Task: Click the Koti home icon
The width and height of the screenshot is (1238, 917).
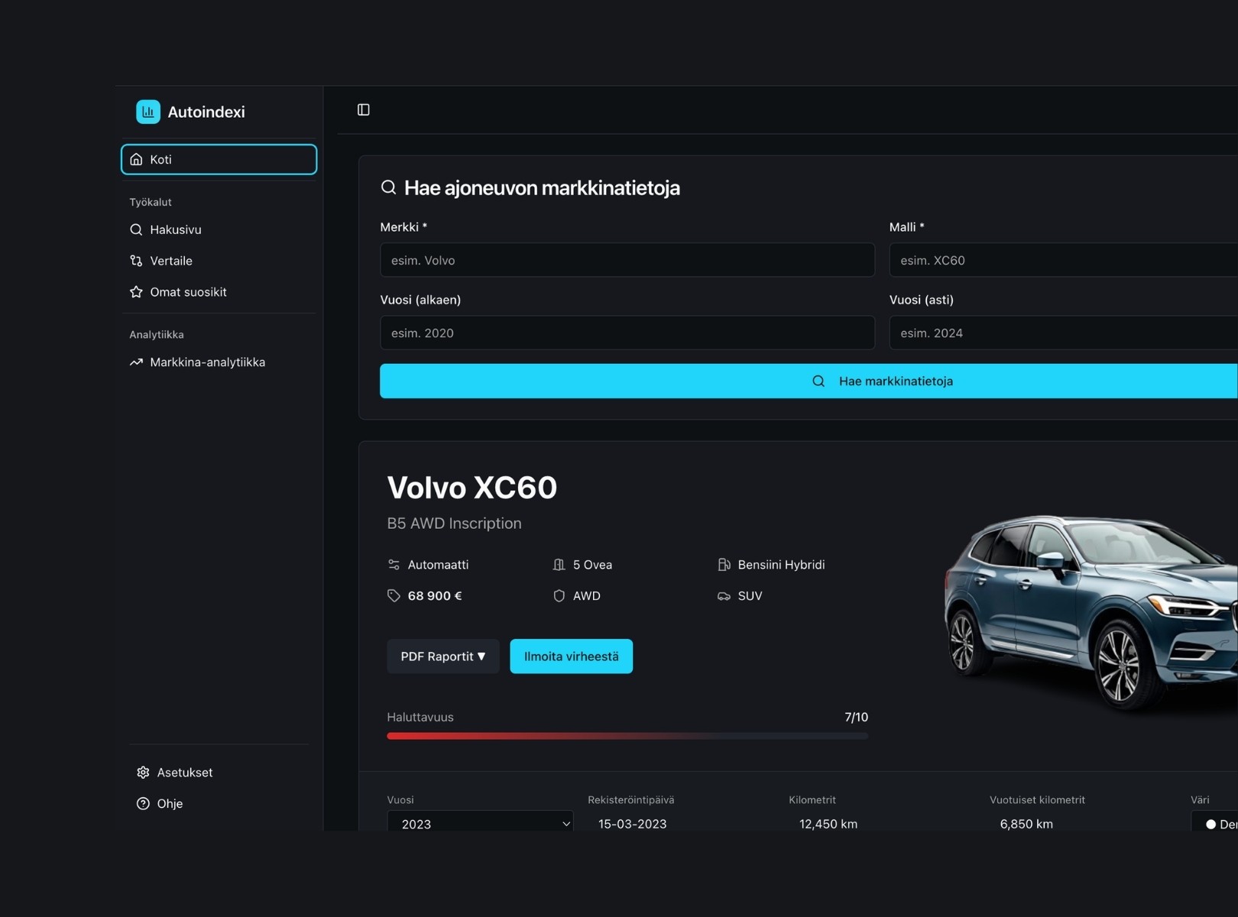Action: click(x=136, y=159)
